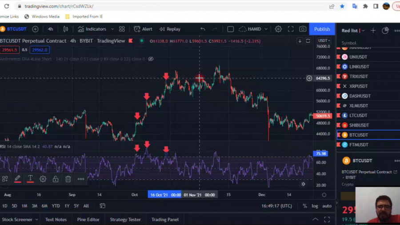Take a chart snapshot with camera icon
This screenshot has height=225, width=400.
pyautogui.click(x=303, y=29)
